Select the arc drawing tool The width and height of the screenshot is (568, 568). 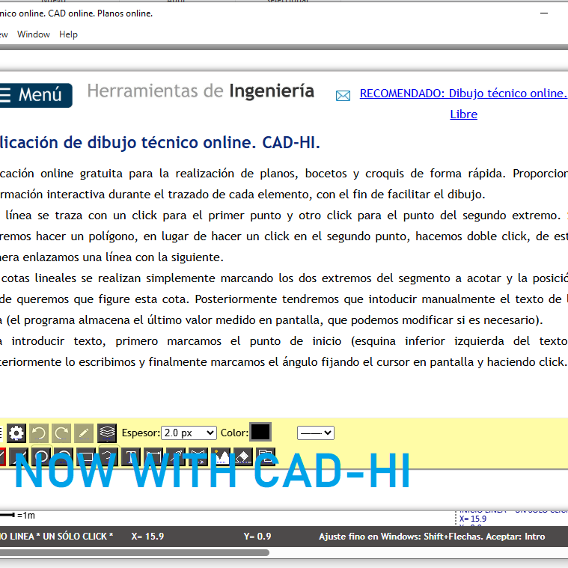click(64, 456)
